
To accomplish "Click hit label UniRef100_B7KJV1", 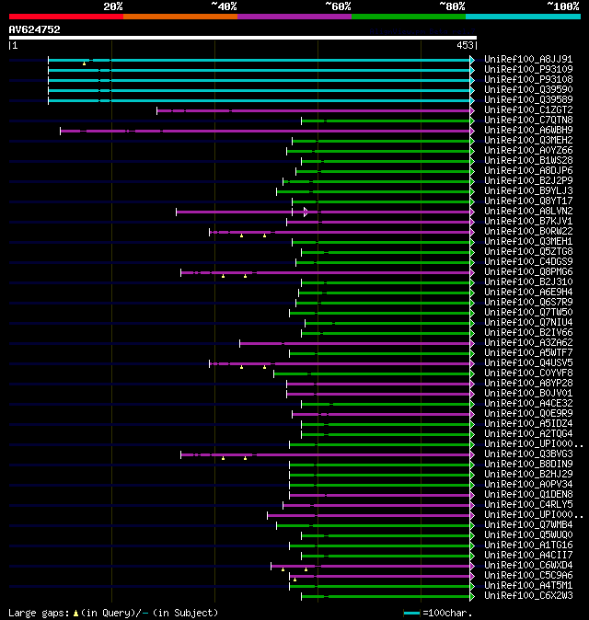I will [x=528, y=222].
